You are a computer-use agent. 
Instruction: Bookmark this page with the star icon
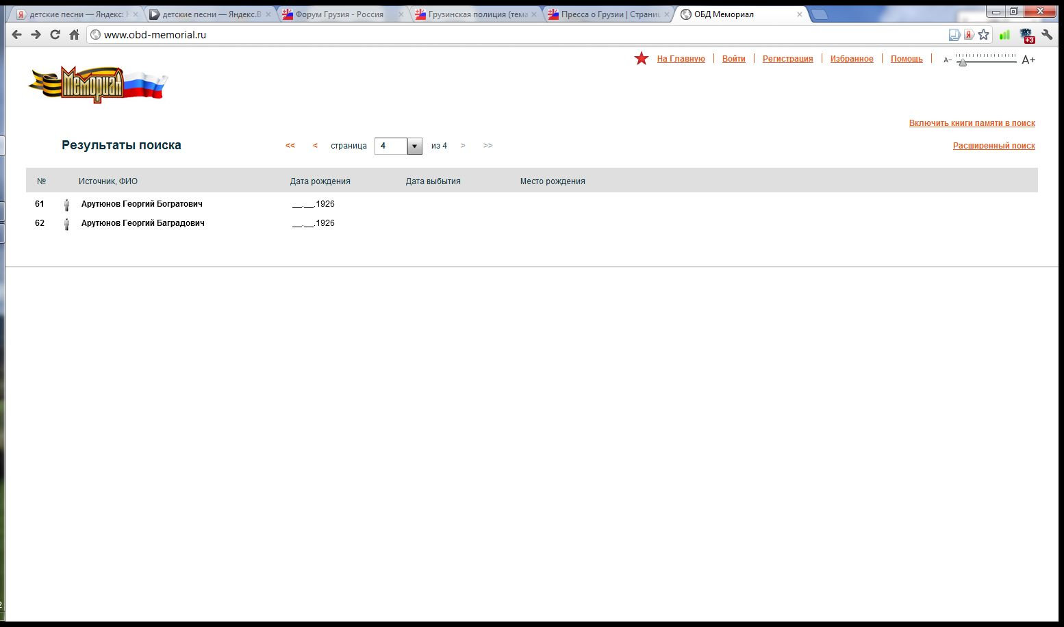[x=984, y=35]
